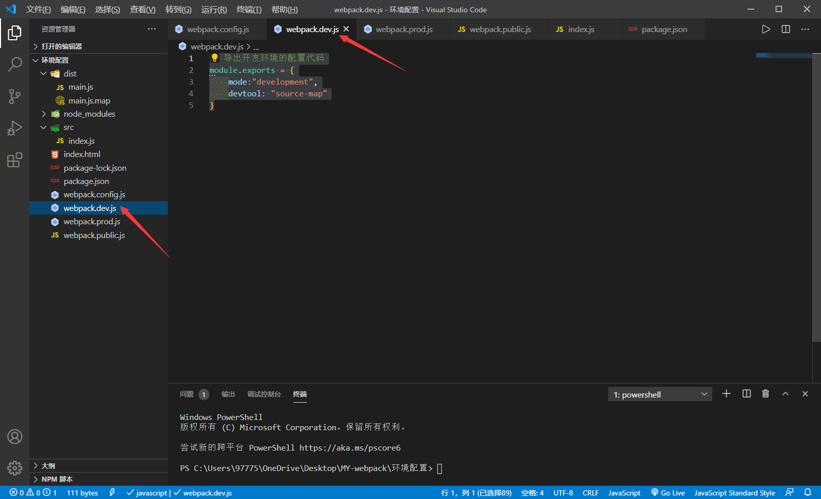Open webpack.prod.js in the file tree
The width and height of the screenshot is (821, 499).
tap(99, 222)
